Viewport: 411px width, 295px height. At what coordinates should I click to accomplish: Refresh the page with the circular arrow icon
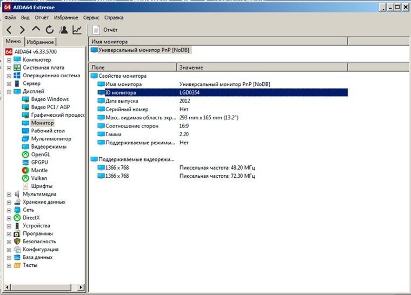50,30
